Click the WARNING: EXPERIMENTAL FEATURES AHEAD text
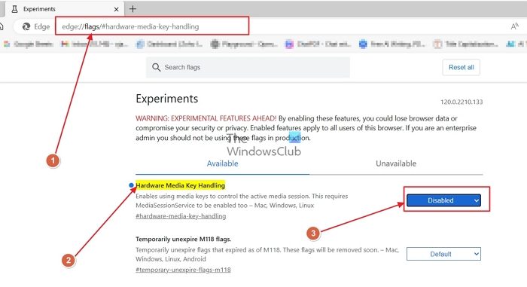Image resolution: width=527 pixels, height=287 pixels. pyautogui.click(x=206, y=118)
